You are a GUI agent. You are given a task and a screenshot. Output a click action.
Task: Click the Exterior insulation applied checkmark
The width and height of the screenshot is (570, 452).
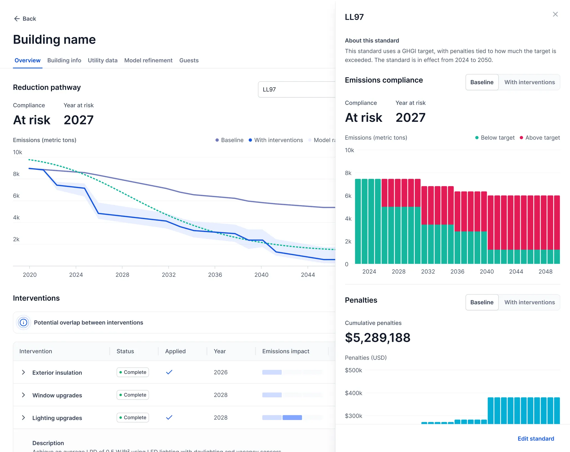[x=169, y=372]
